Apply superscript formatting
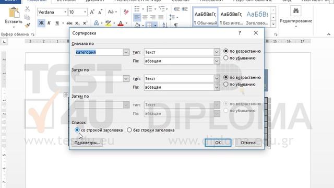 click(85, 23)
